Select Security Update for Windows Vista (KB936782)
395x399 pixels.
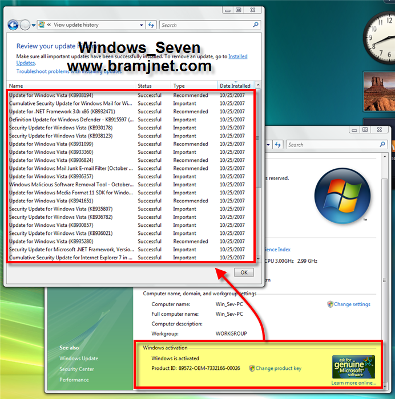pyautogui.click(x=131, y=217)
